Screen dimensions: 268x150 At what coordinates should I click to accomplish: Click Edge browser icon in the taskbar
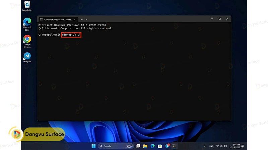point(152,146)
